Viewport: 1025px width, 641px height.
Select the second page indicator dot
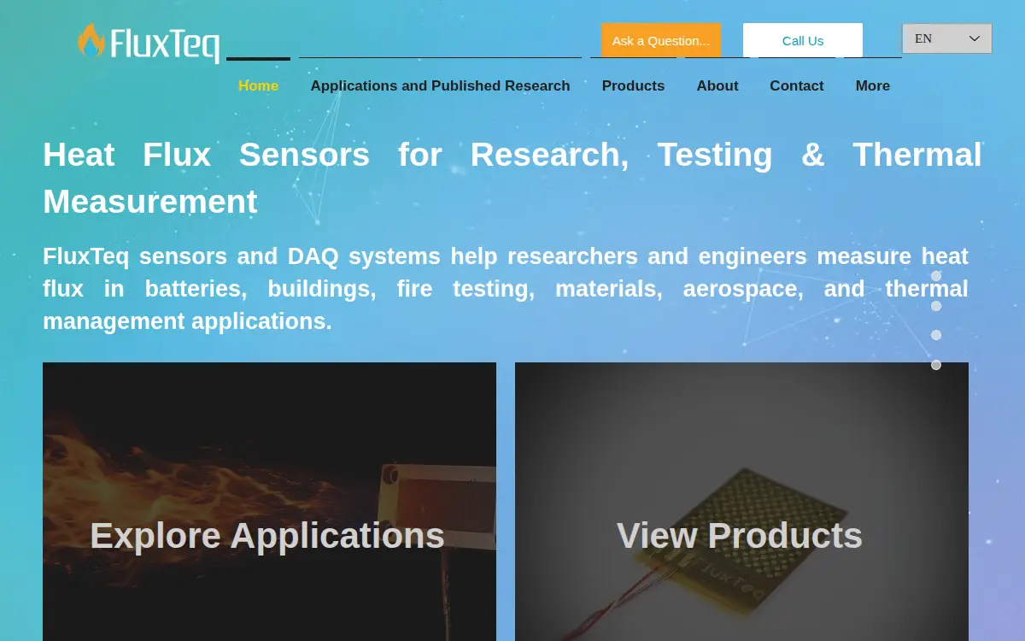[x=936, y=306]
